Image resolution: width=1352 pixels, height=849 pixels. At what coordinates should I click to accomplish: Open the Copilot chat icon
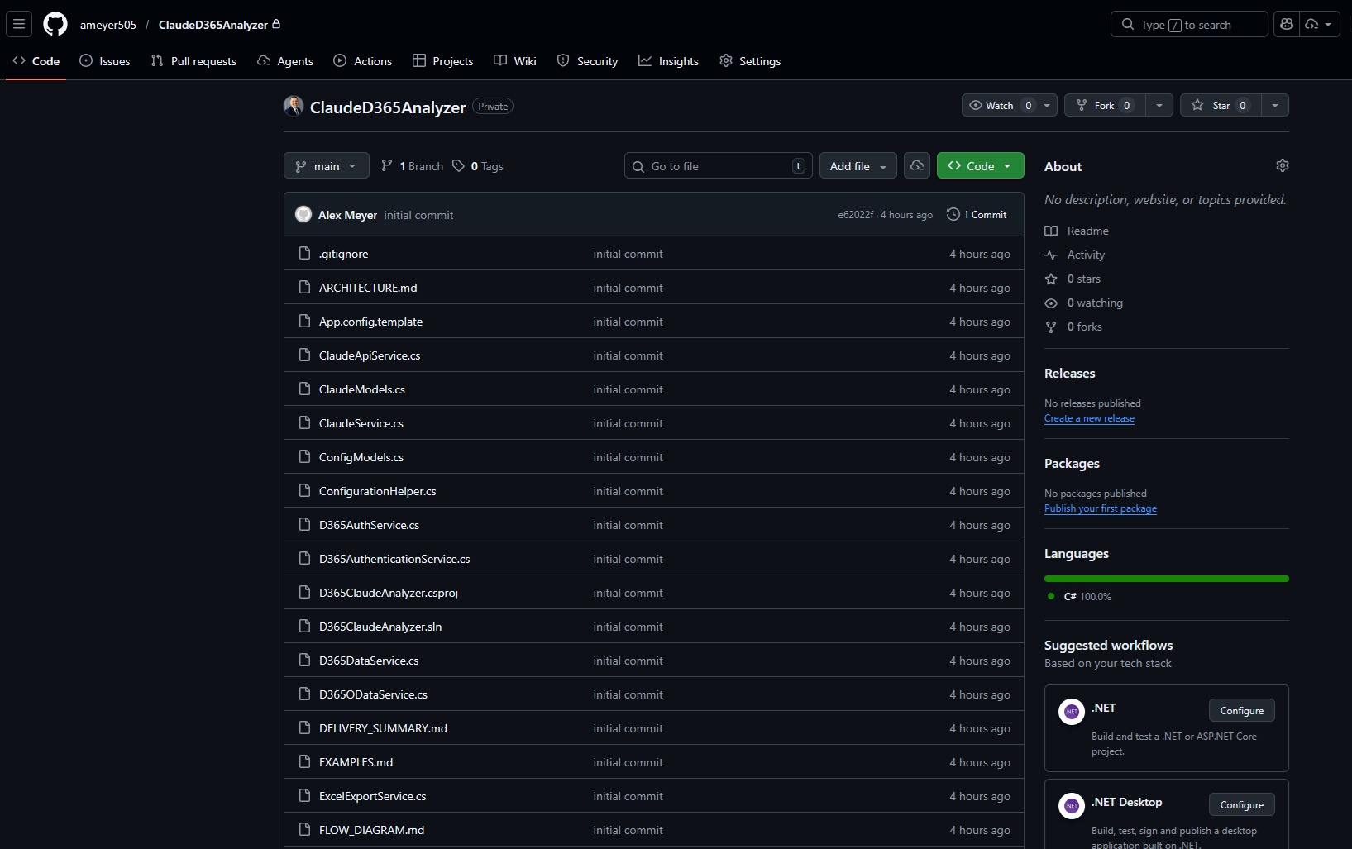tap(1287, 24)
